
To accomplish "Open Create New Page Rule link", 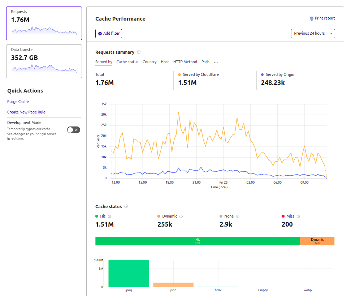I will [26, 112].
